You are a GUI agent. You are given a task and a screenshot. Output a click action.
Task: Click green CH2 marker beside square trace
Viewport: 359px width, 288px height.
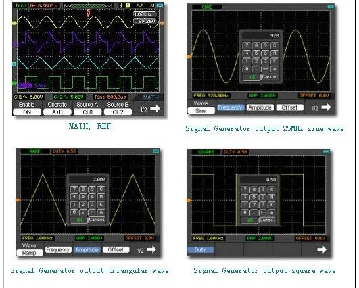pos(14,83)
